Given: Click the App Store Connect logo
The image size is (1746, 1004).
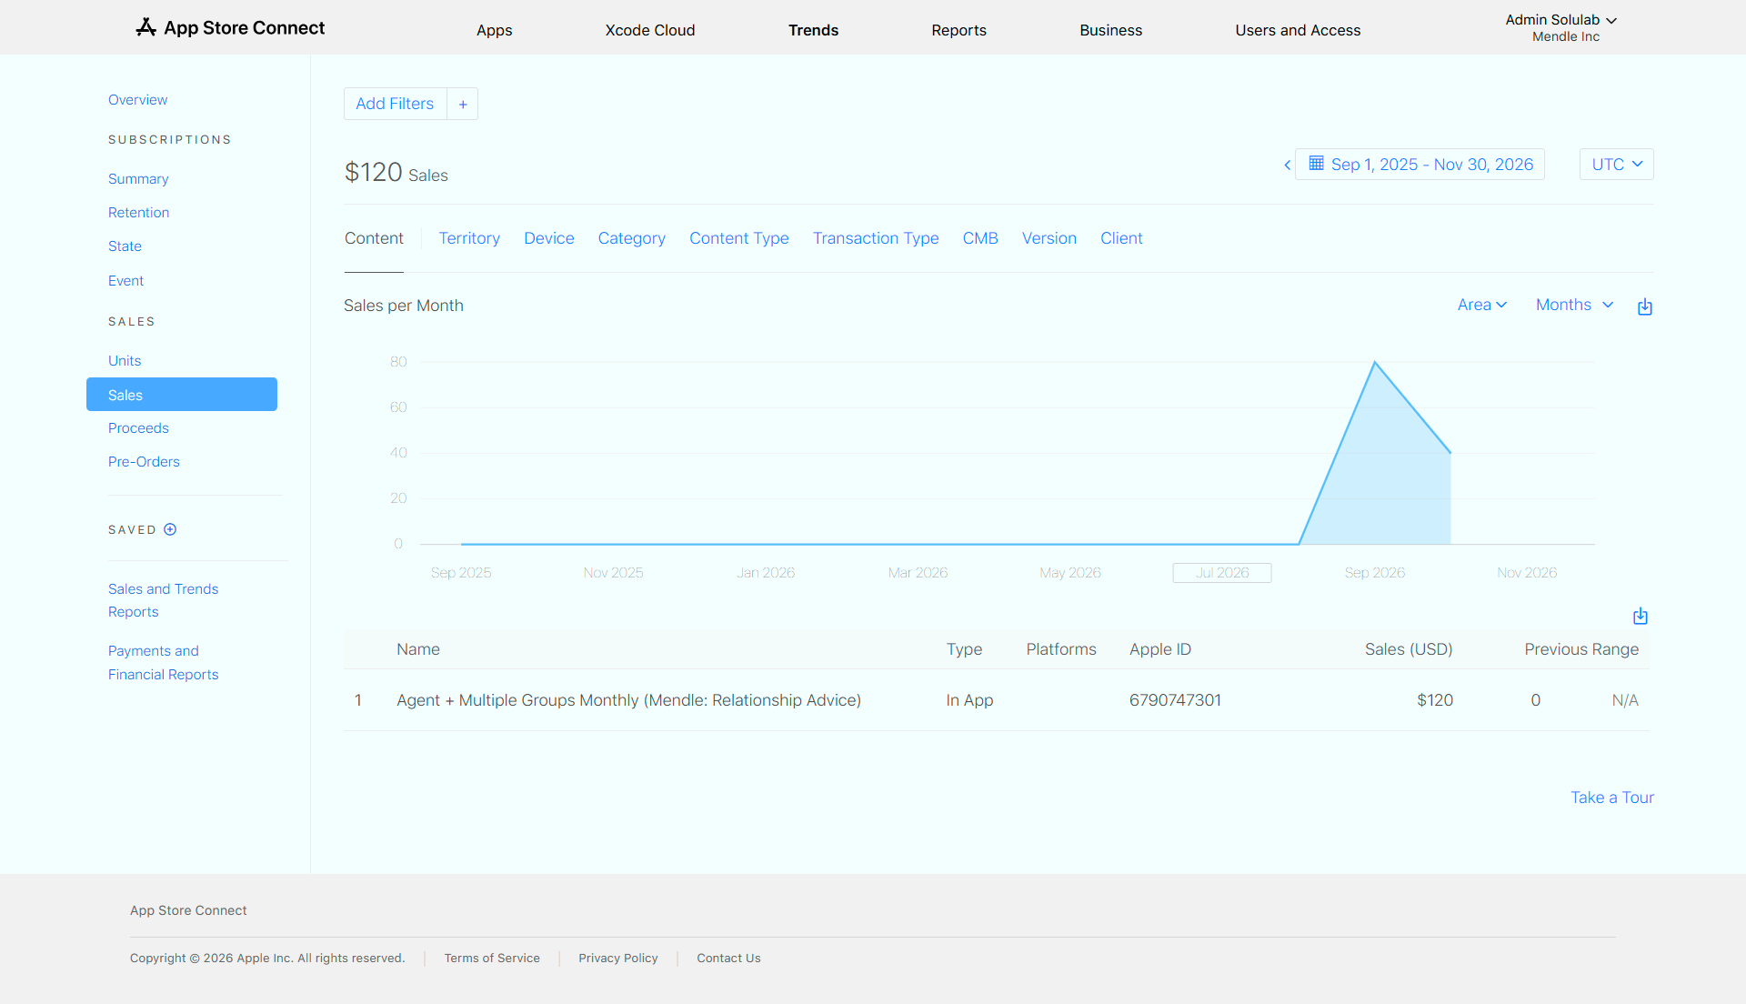Looking at the screenshot, I should [x=230, y=28].
